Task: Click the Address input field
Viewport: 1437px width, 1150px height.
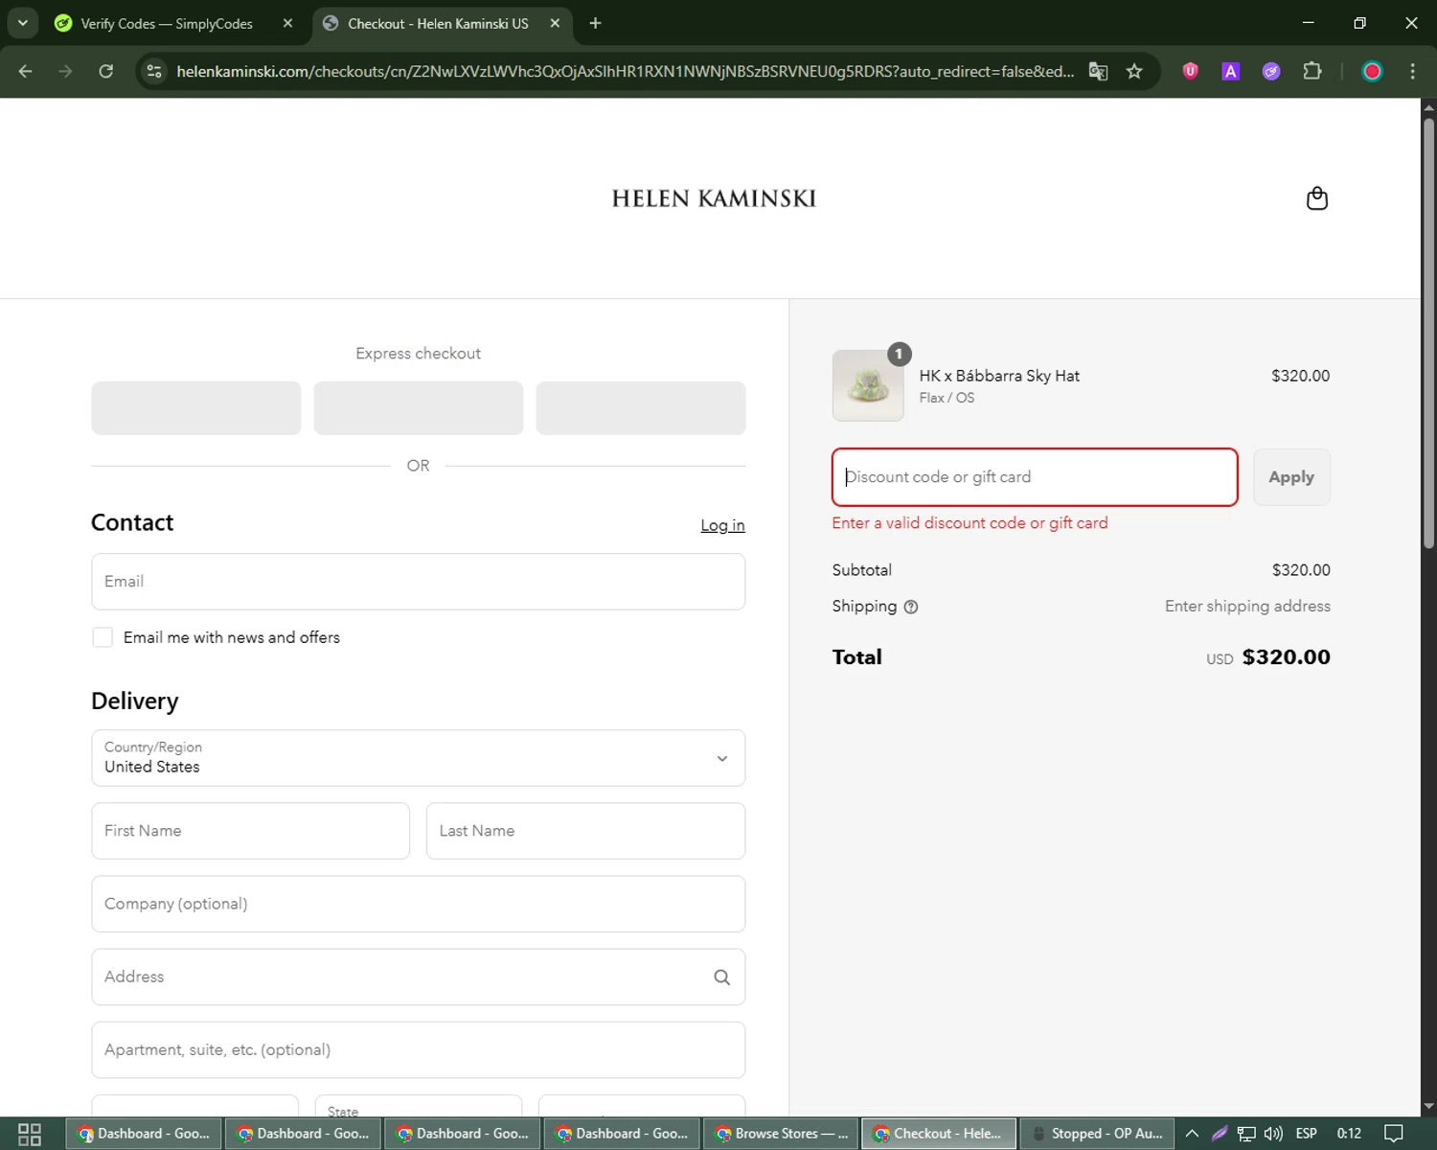Action: click(419, 977)
